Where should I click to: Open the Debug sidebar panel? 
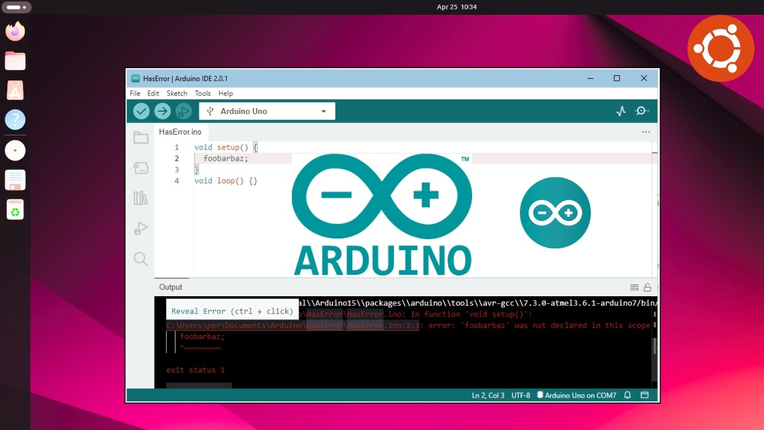pos(141,229)
